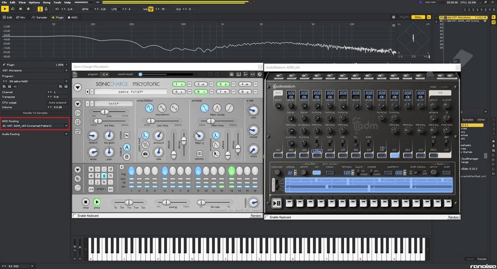Mute Microtonic channel 2
This screenshot has width=497, height=269.
212,84
